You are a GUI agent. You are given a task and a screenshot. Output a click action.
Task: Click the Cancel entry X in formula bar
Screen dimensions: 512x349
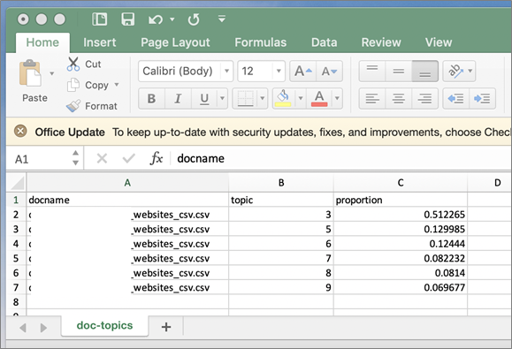[x=102, y=158]
